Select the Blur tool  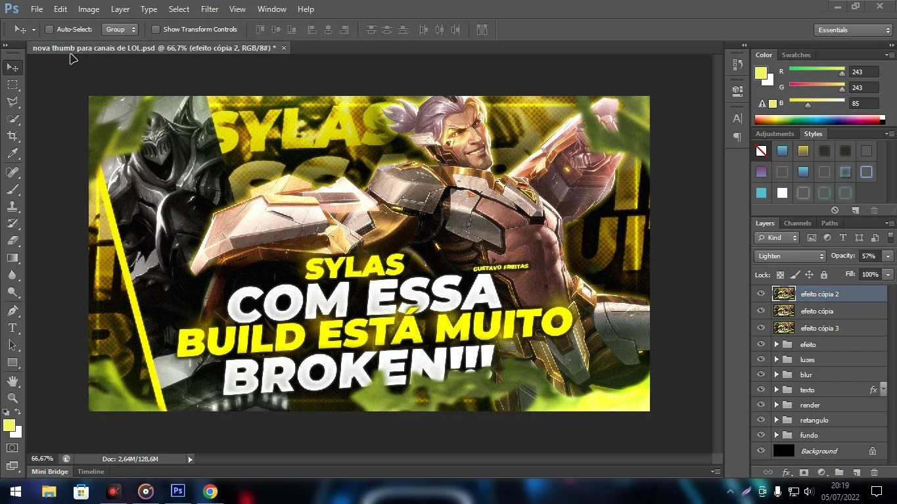[12, 275]
